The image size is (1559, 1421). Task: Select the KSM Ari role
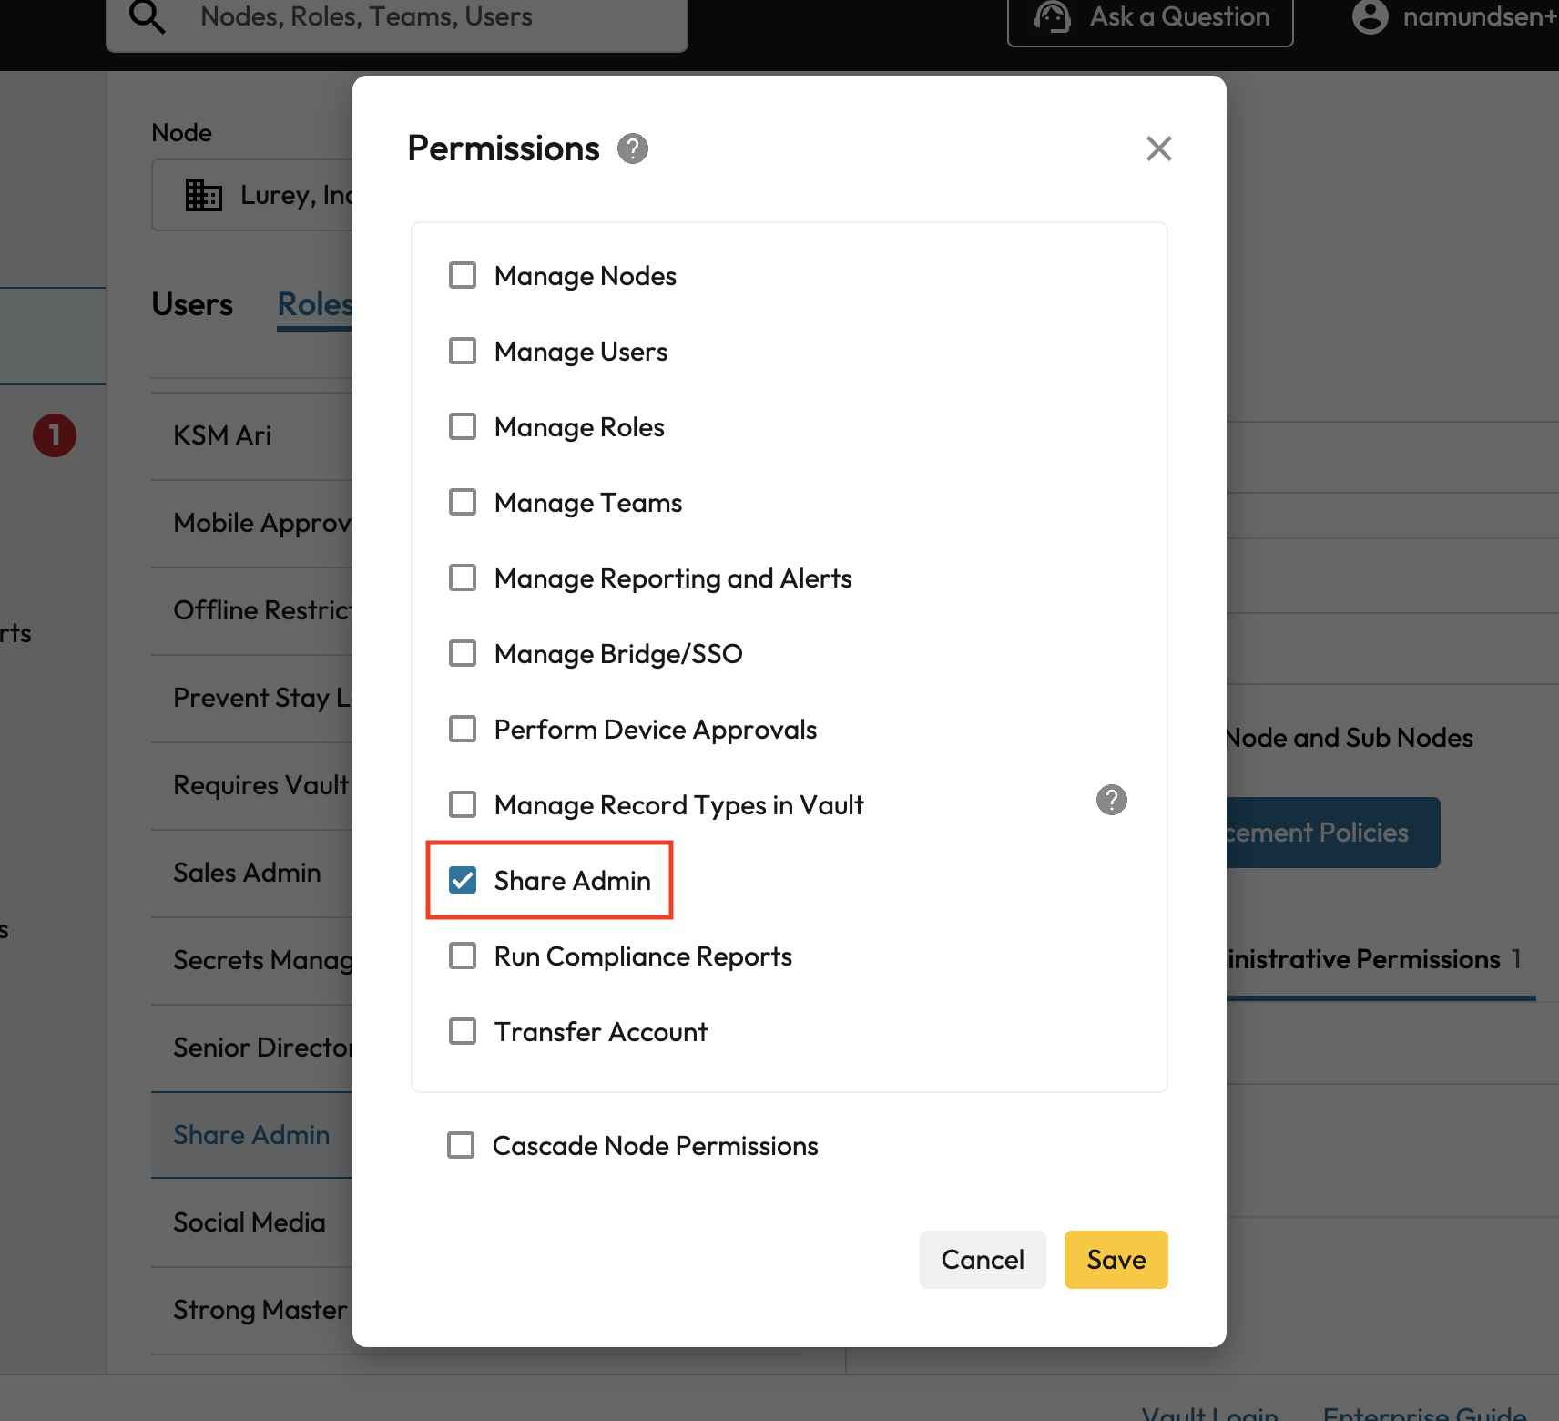point(223,435)
